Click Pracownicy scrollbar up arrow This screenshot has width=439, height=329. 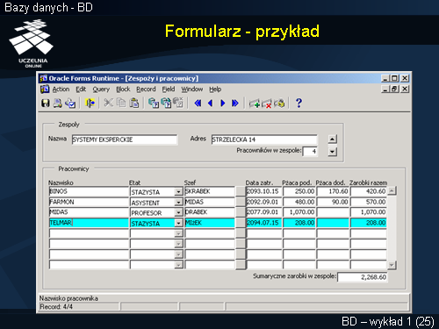[x=392, y=191]
